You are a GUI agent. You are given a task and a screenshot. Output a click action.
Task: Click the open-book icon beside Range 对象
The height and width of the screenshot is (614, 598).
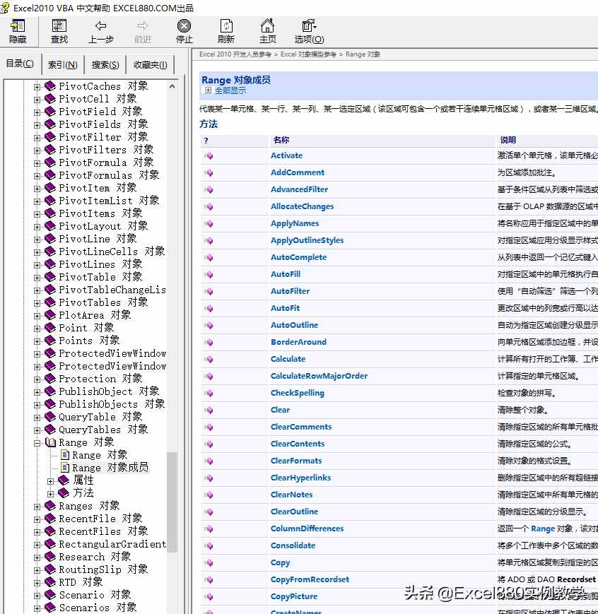50,442
